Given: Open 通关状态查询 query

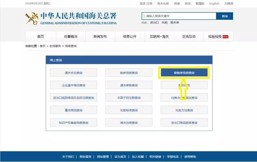Looking at the screenshot, I should pos(74,72).
